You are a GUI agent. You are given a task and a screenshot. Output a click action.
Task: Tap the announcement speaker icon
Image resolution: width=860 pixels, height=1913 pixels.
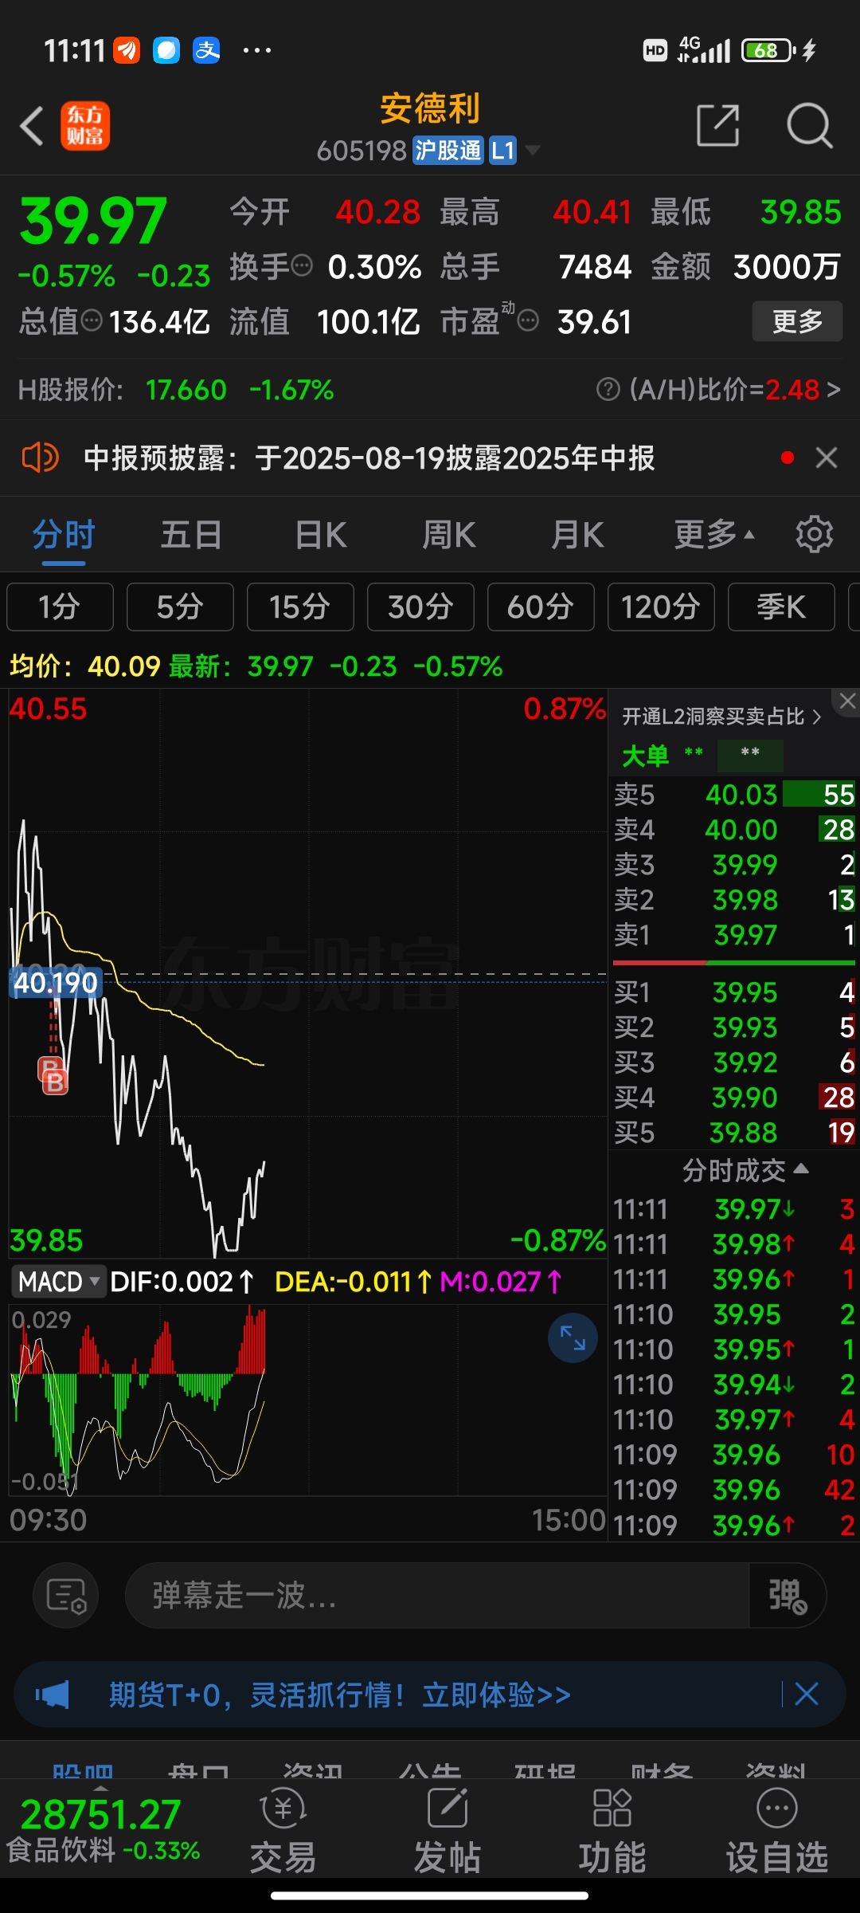tap(40, 458)
